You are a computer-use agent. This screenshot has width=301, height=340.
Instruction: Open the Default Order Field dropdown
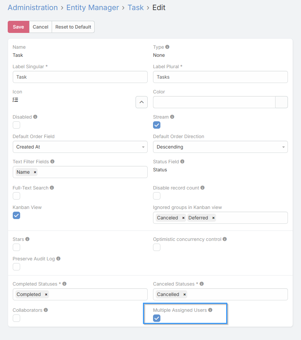point(80,147)
